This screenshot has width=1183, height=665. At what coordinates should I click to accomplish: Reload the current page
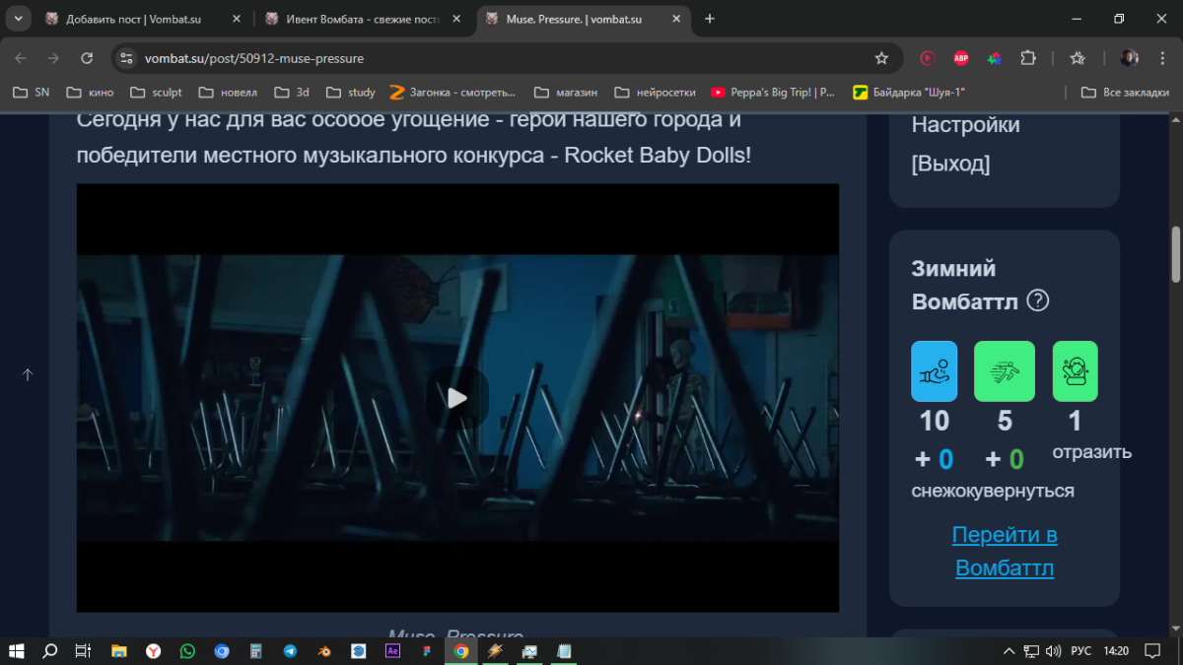(x=87, y=58)
